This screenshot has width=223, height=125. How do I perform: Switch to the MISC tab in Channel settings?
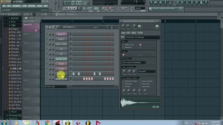pyautogui.click(x=134, y=33)
